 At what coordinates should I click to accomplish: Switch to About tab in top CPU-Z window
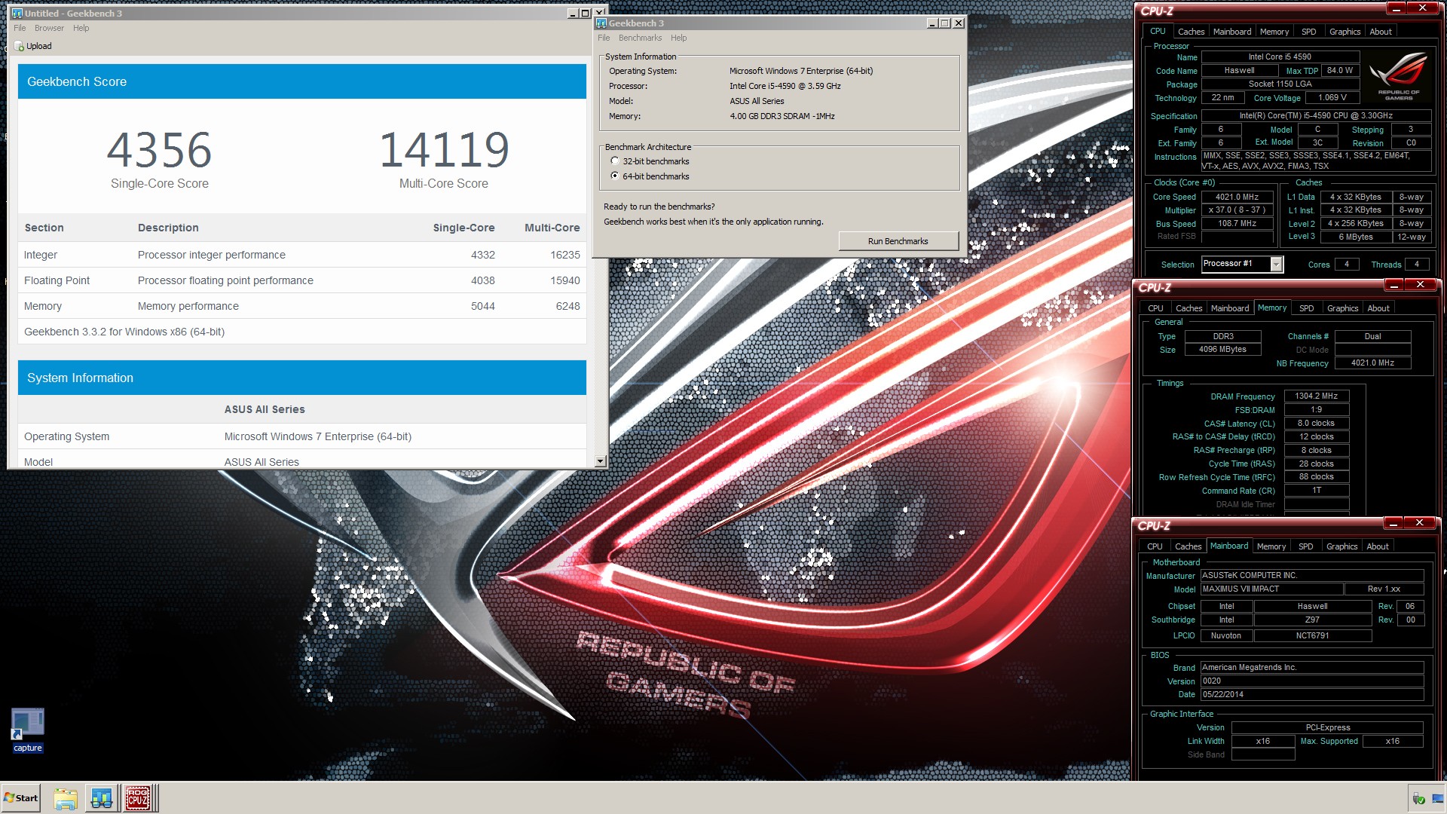click(1380, 32)
